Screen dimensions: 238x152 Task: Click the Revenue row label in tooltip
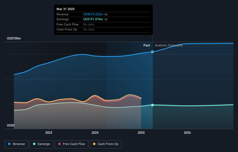tap(63, 14)
